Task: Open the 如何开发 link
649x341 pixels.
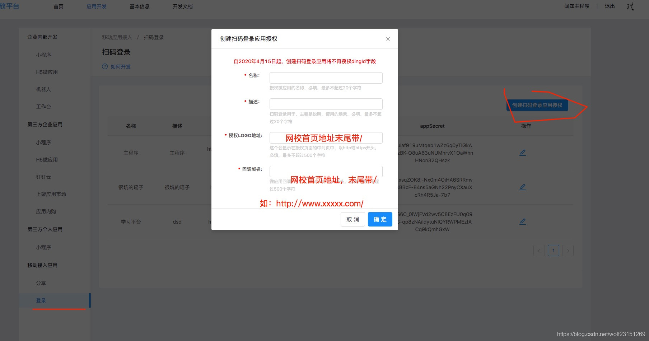Action: 121,67
